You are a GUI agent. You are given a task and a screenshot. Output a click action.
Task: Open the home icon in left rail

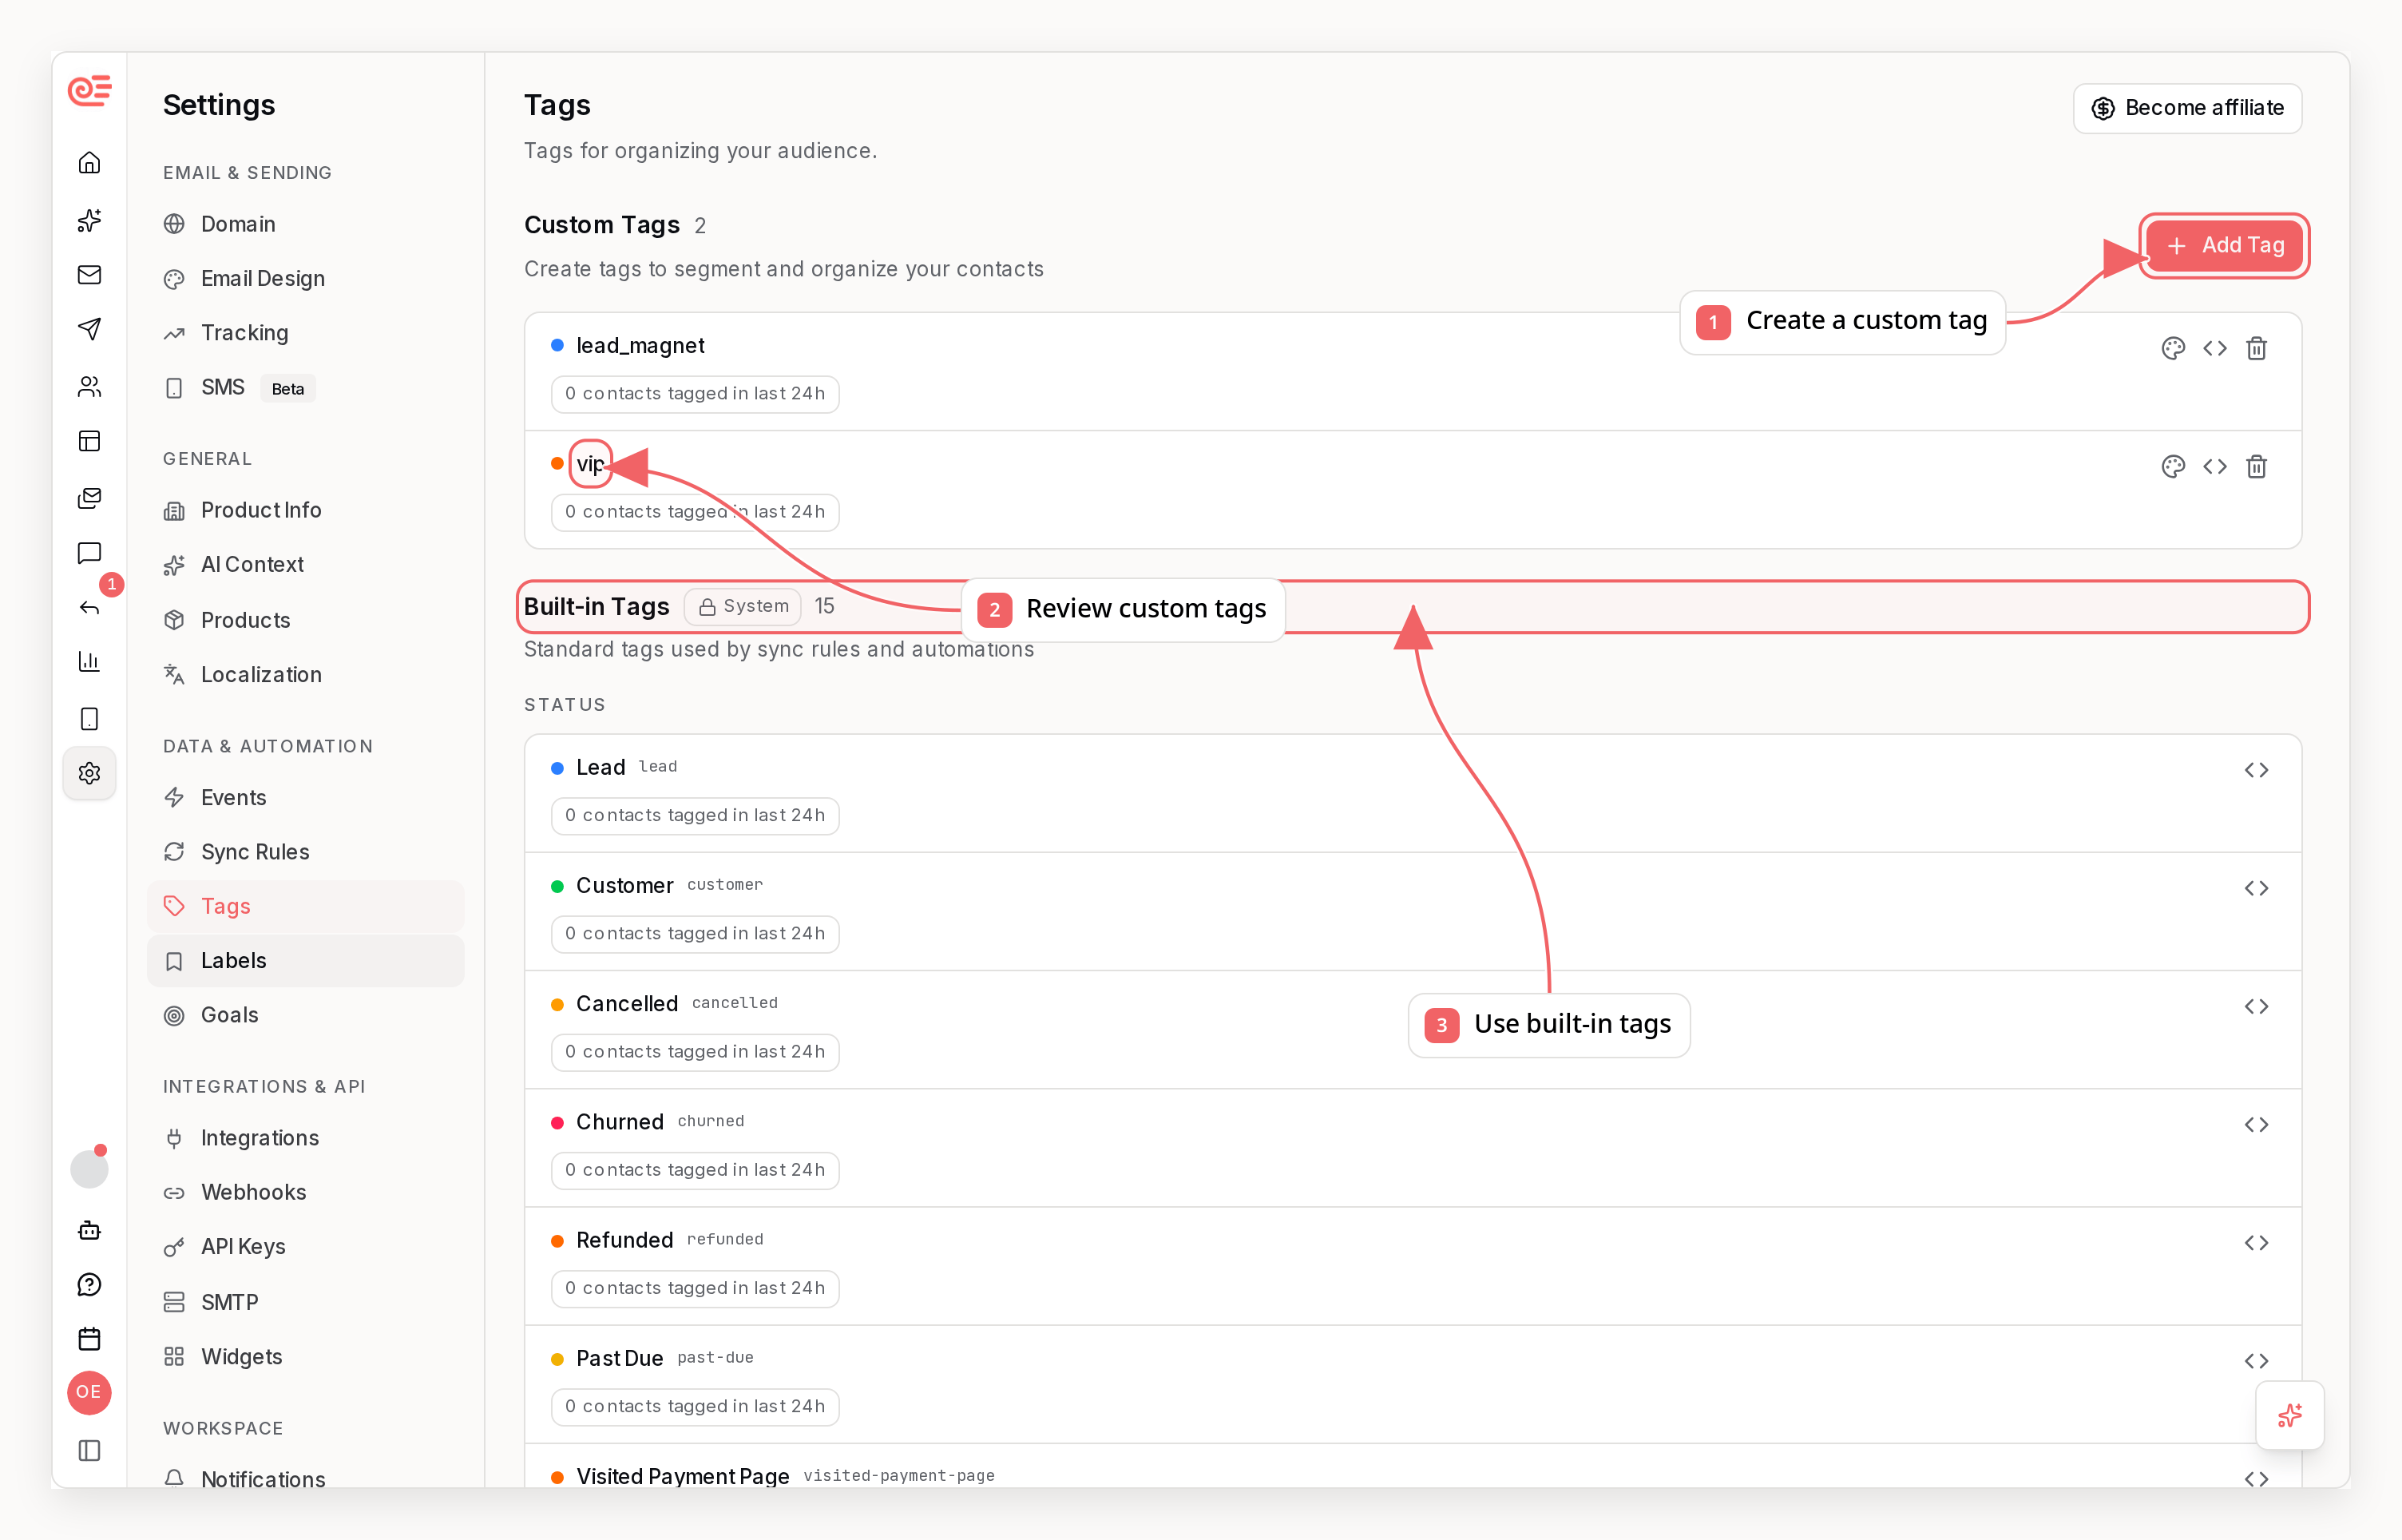(89, 163)
